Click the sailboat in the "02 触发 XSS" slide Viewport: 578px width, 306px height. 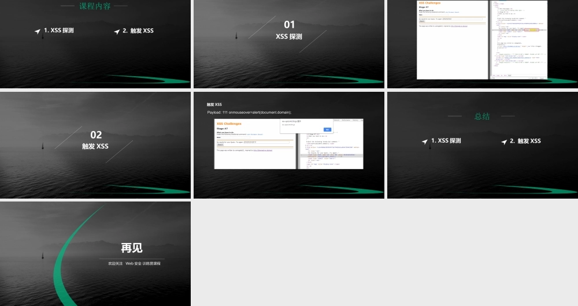point(42,147)
